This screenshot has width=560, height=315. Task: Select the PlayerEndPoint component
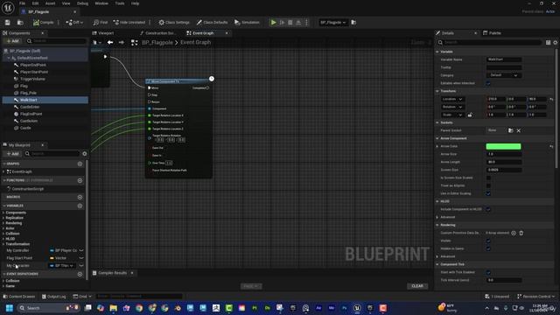coord(33,65)
